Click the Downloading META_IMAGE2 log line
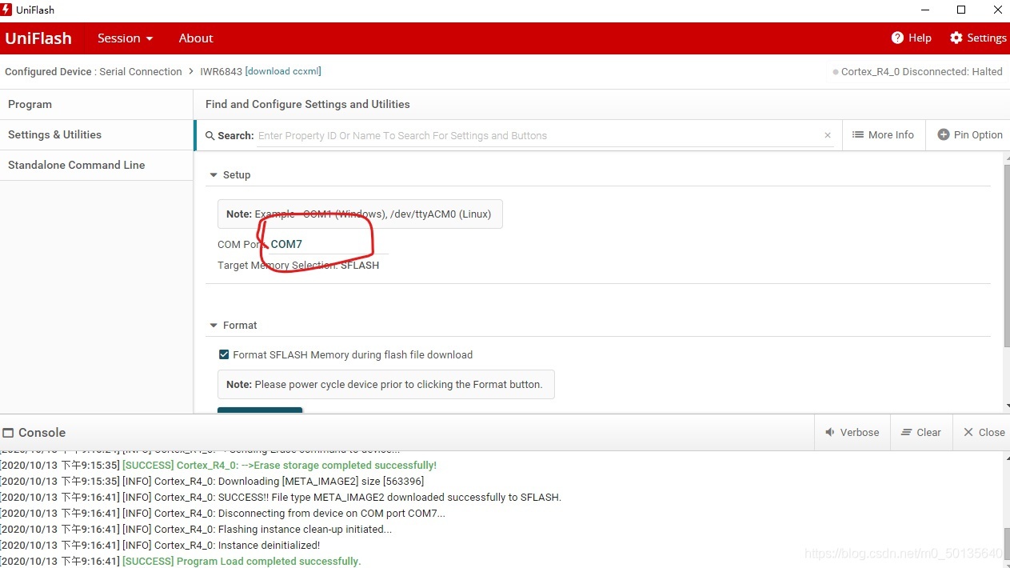This screenshot has height=568, width=1010. pyautogui.click(x=213, y=481)
